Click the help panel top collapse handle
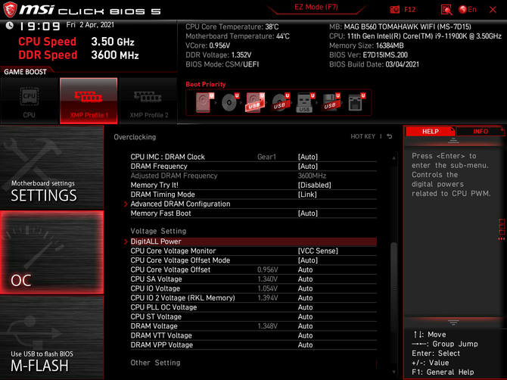This screenshot has width=507, height=380. click(453, 140)
